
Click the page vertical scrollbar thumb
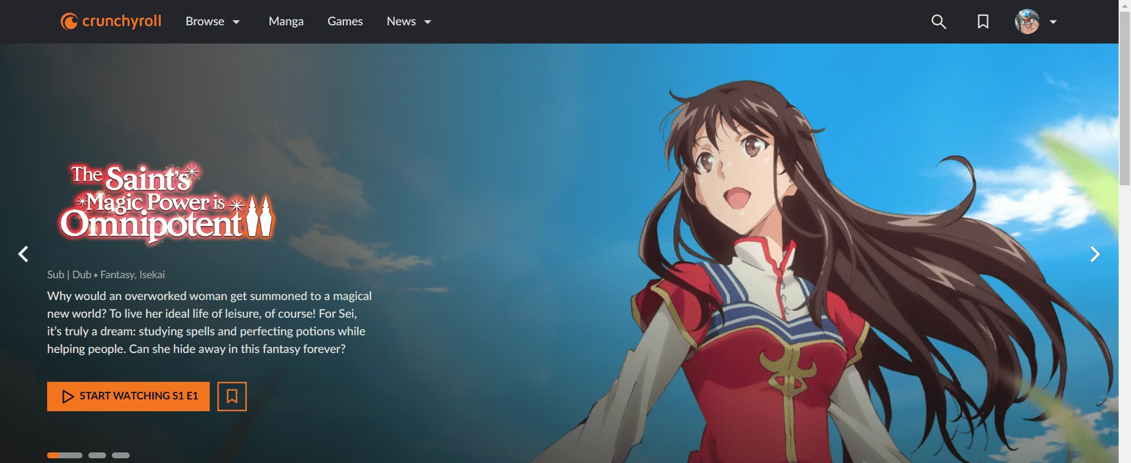tap(1125, 98)
